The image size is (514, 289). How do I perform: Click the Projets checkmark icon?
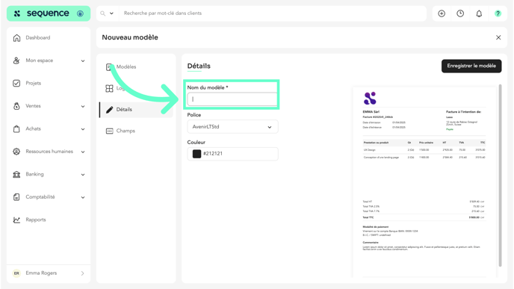pos(16,83)
